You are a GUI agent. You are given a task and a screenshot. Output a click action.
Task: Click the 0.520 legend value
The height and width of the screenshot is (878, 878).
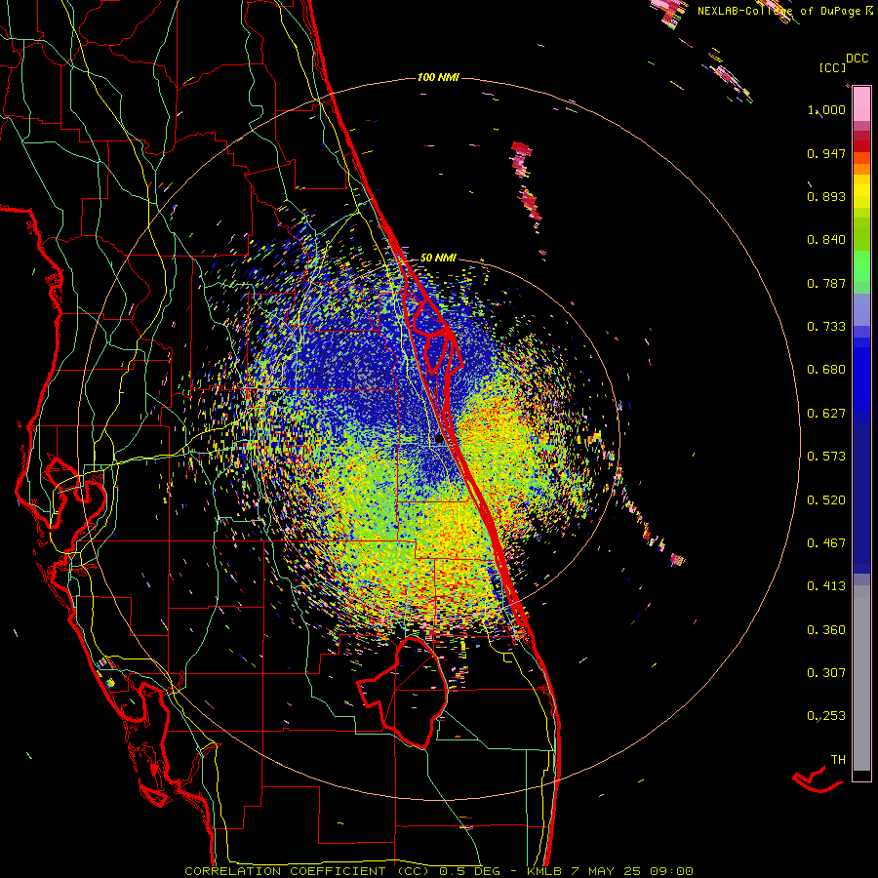[x=826, y=500]
